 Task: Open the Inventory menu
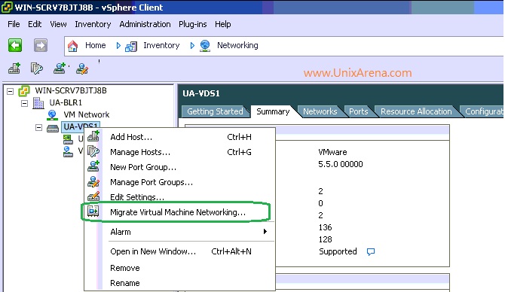pyautogui.click(x=93, y=24)
